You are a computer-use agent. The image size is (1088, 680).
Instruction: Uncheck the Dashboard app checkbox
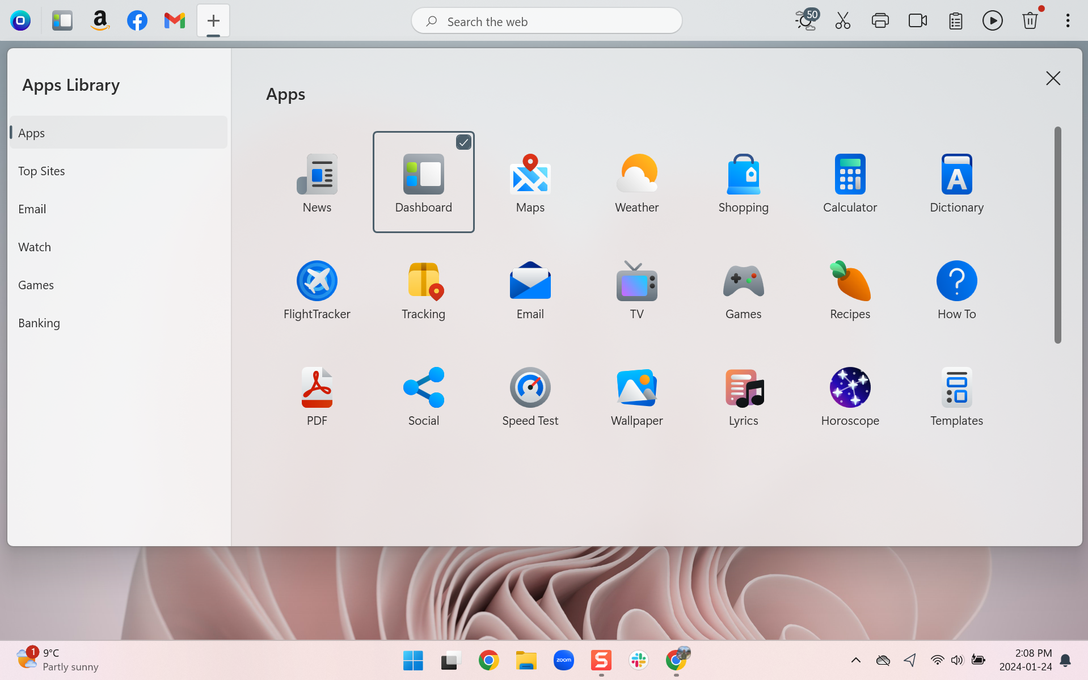tap(463, 142)
